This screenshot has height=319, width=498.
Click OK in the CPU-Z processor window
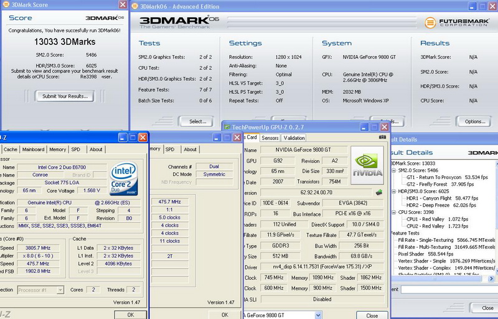131,315
